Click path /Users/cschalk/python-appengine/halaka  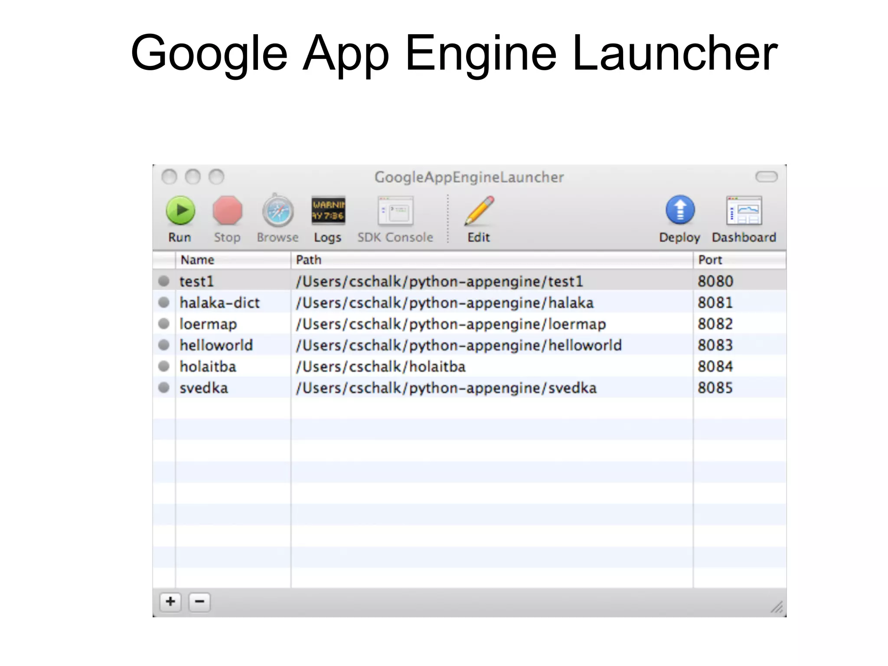tap(445, 303)
